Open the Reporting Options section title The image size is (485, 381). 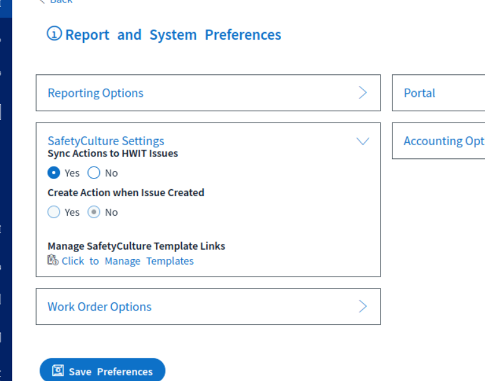96,93
